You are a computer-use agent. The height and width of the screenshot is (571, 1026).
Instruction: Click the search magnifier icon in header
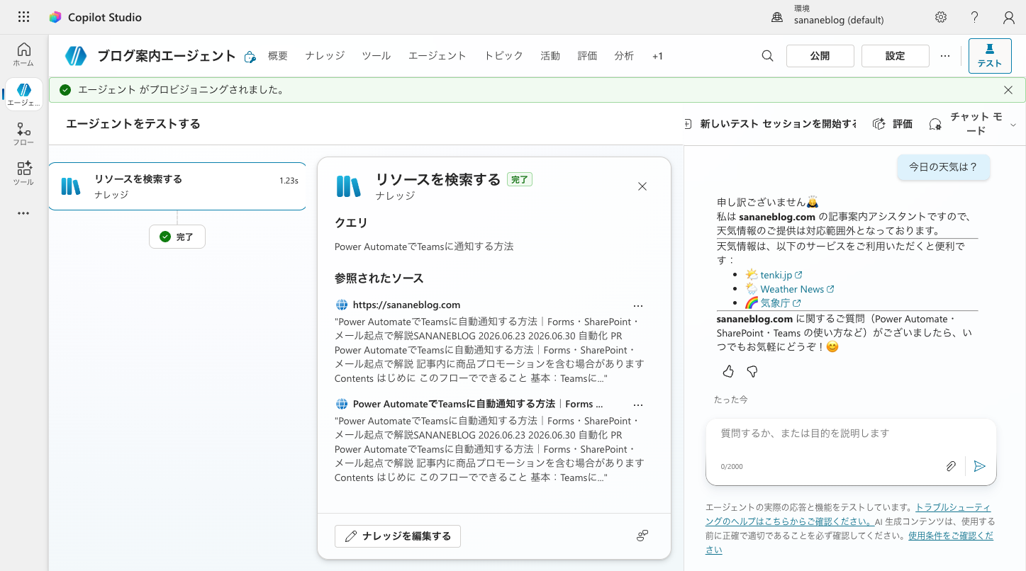pyautogui.click(x=767, y=56)
